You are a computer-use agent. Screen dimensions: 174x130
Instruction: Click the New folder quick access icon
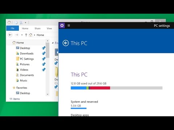[x=21, y=22]
